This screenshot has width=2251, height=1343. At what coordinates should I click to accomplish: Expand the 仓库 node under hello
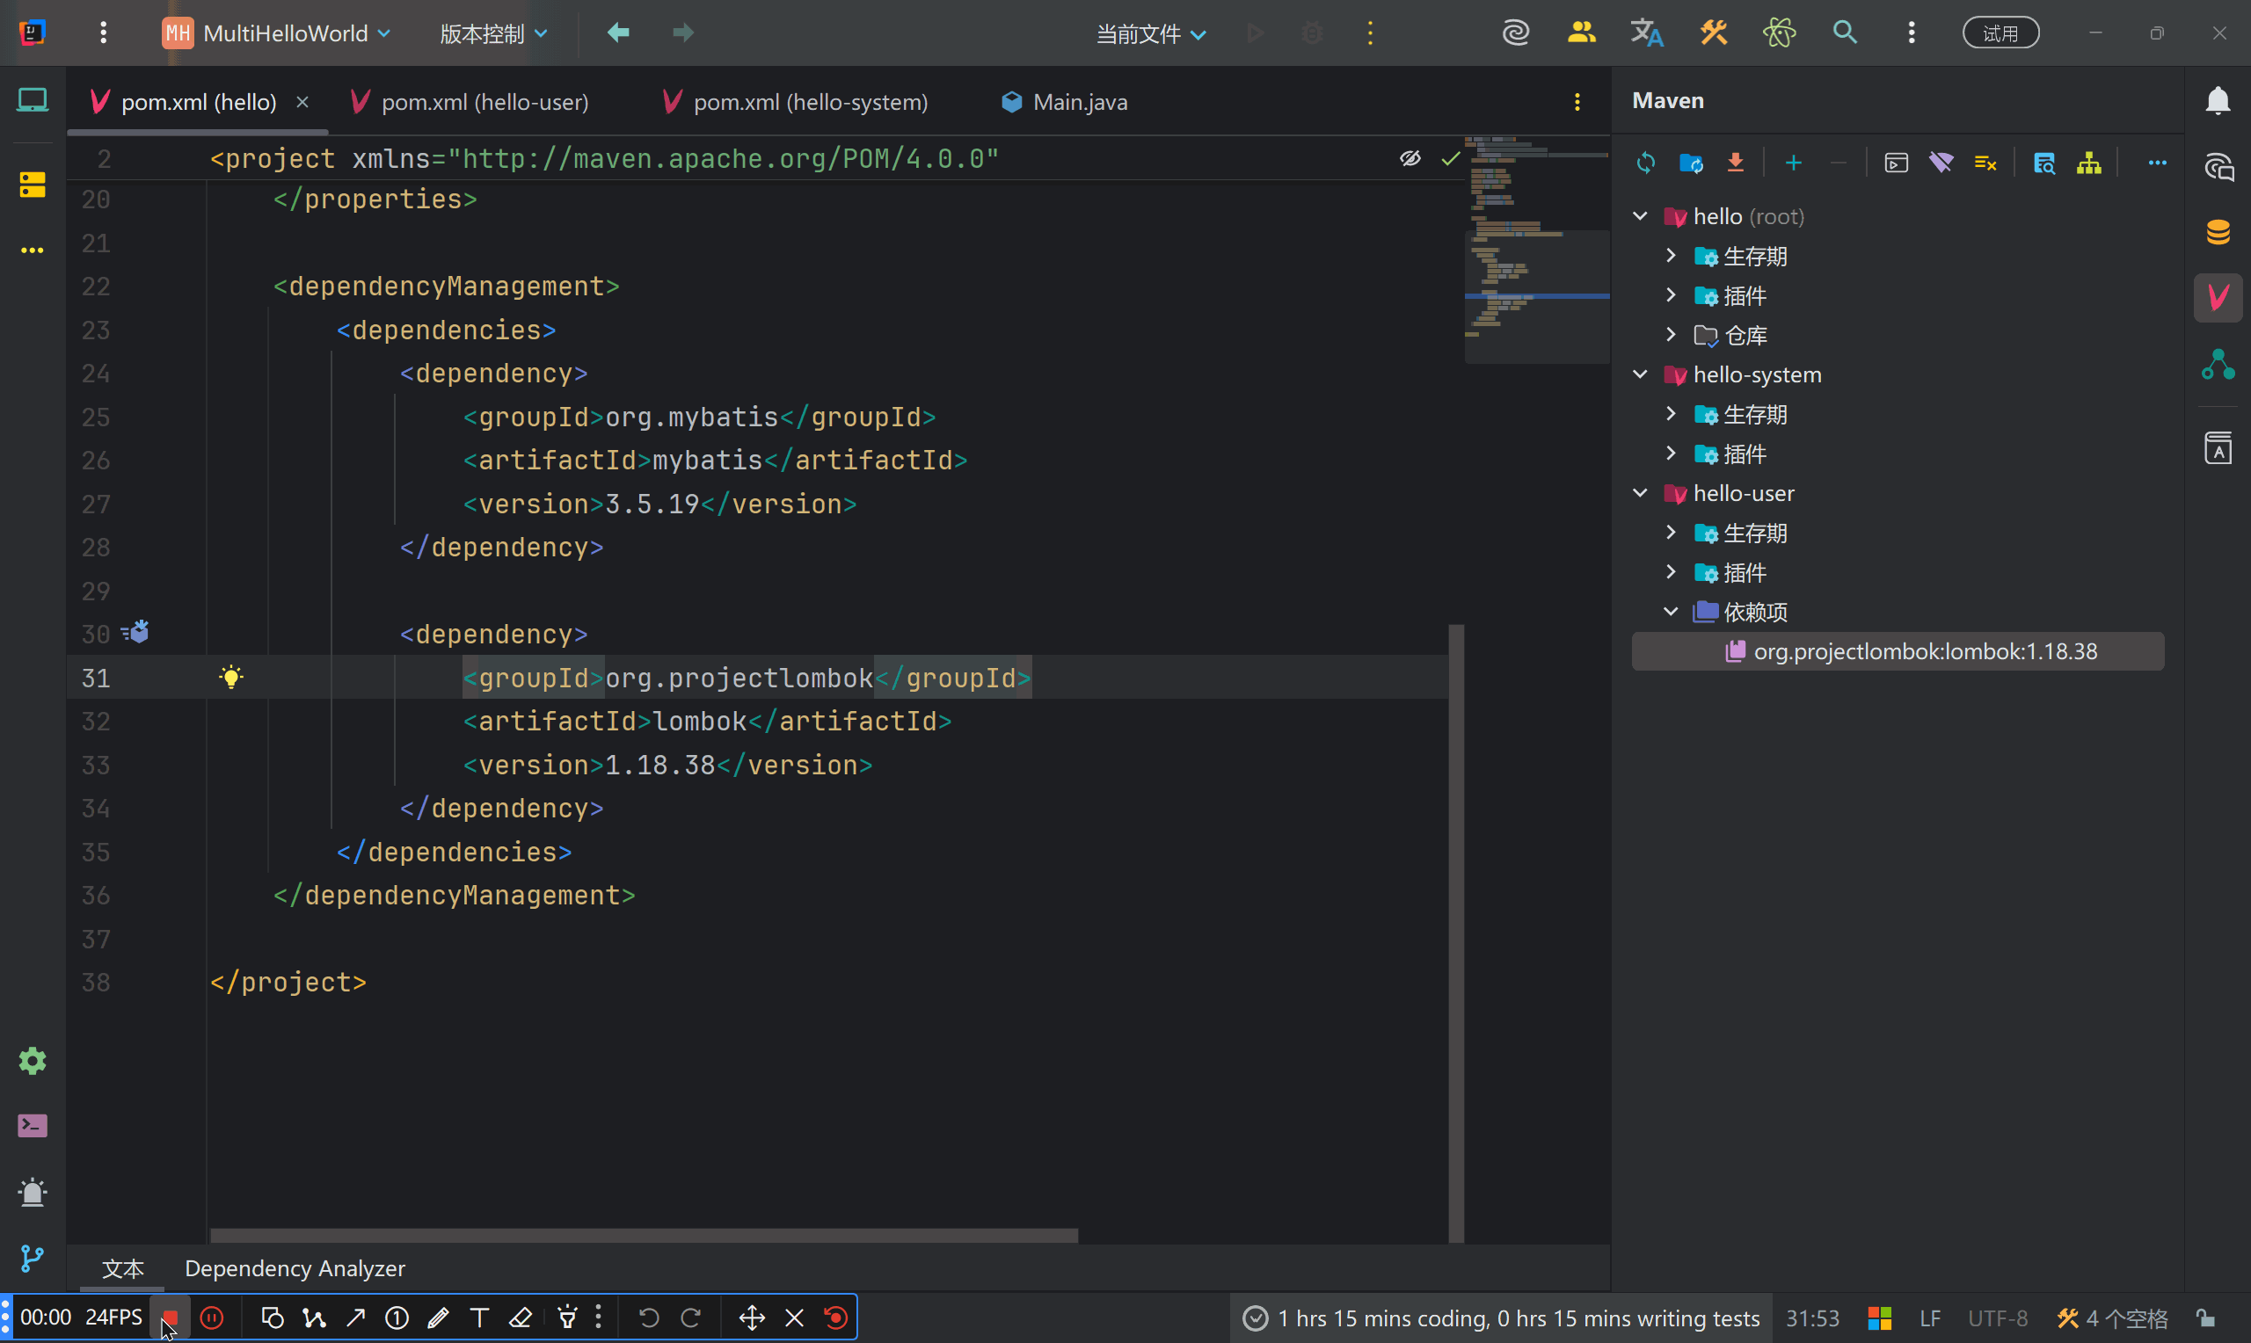click(1671, 335)
